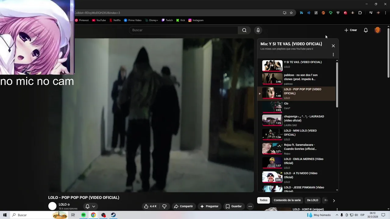Open YouTube notifications bell
The width and height of the screenshot is (390, 219).
coord(366,30)
